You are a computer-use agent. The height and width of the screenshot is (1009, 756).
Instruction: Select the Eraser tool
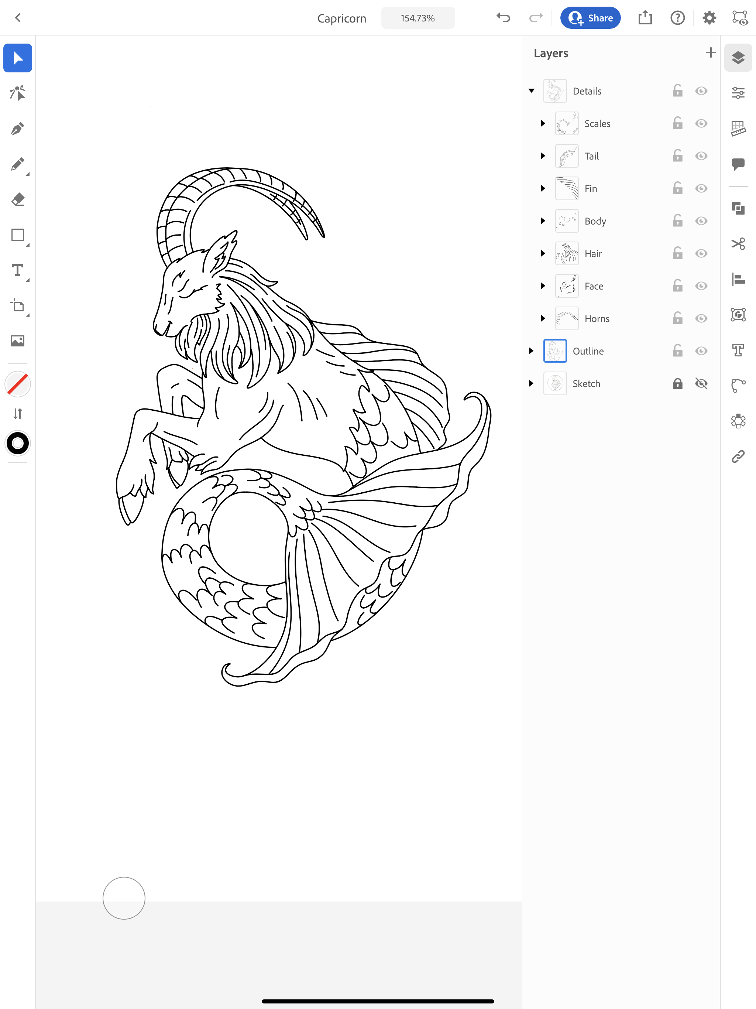click(x=18, y=199)
